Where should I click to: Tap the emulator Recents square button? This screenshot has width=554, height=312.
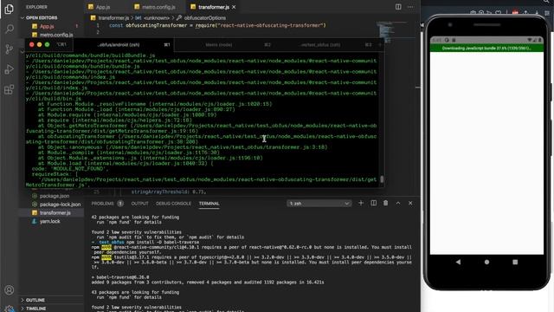pos(515,262)
